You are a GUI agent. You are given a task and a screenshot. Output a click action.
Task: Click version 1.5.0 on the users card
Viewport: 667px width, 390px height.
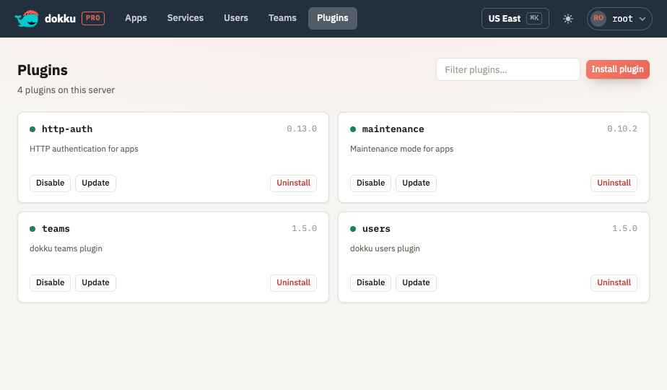coord(624,228)
